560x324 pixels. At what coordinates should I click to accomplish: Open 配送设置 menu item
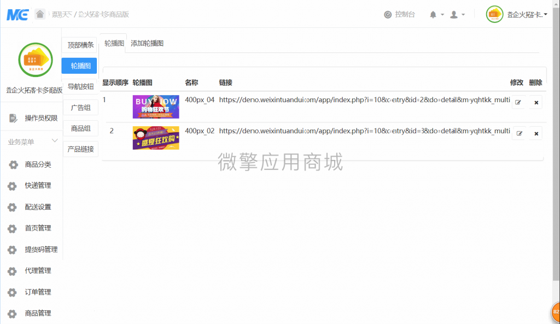[x=38, y=207]
